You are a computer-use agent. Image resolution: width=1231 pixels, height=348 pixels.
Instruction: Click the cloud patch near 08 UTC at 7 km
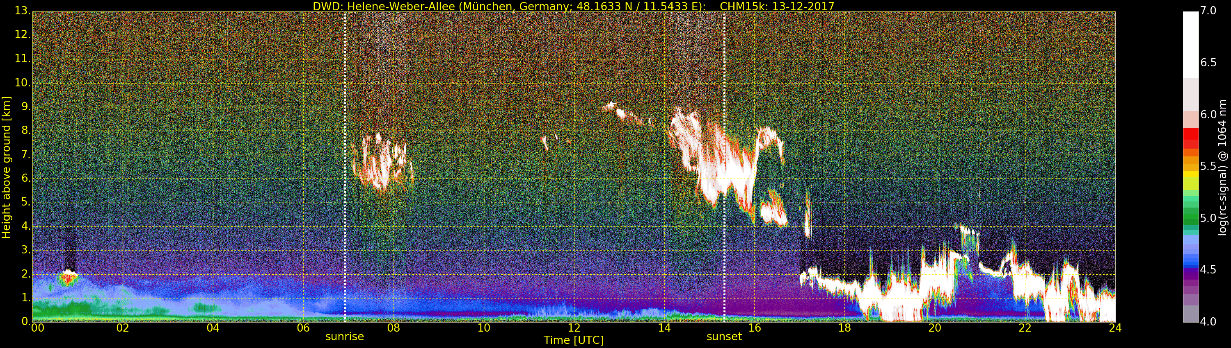point(382,162)
